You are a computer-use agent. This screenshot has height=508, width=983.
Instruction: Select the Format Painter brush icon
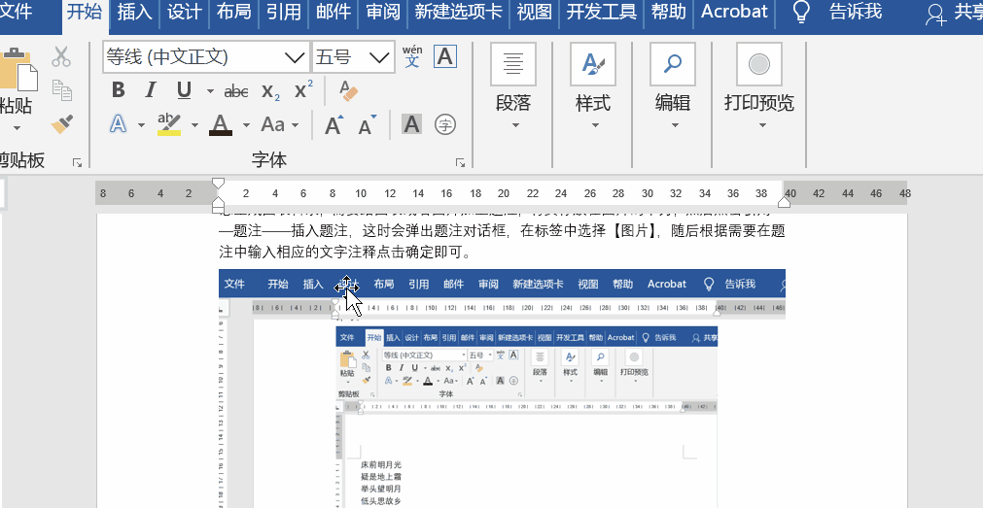tap(61, 124)
